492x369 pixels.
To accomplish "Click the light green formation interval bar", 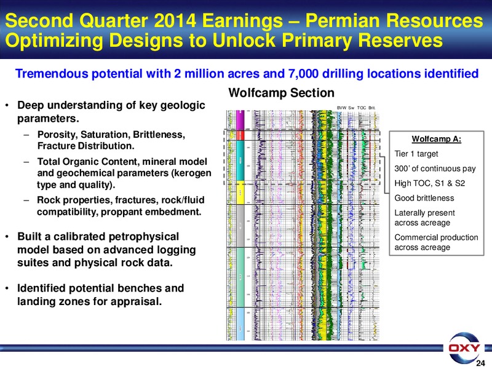I will 240,277.
